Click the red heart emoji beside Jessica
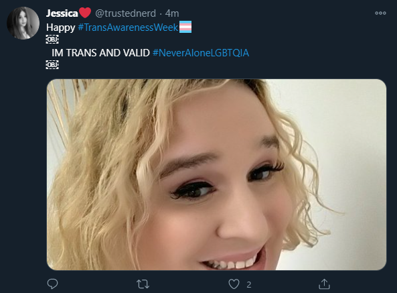Viewport: 397px width, 293px height. [85, 13]
